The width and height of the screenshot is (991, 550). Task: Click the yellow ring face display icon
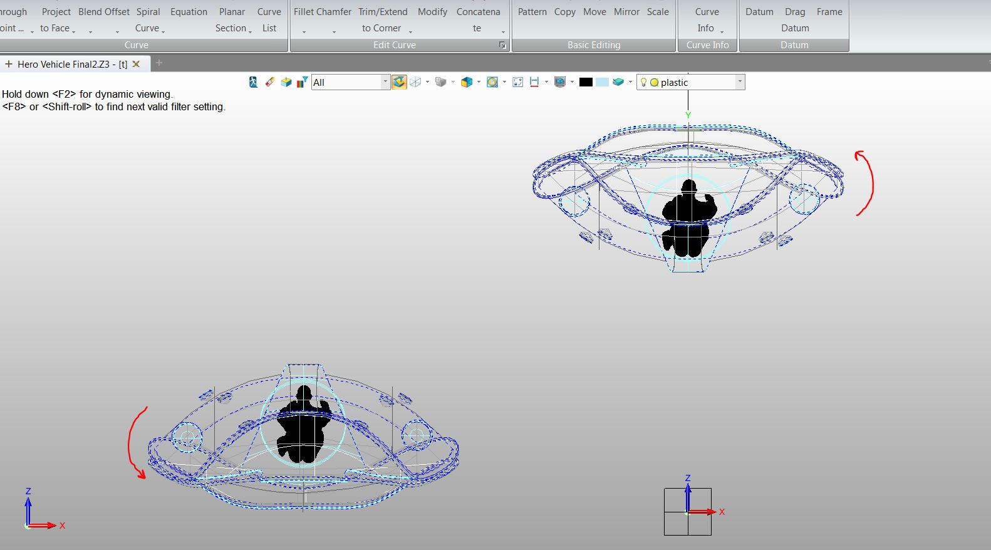492,82
